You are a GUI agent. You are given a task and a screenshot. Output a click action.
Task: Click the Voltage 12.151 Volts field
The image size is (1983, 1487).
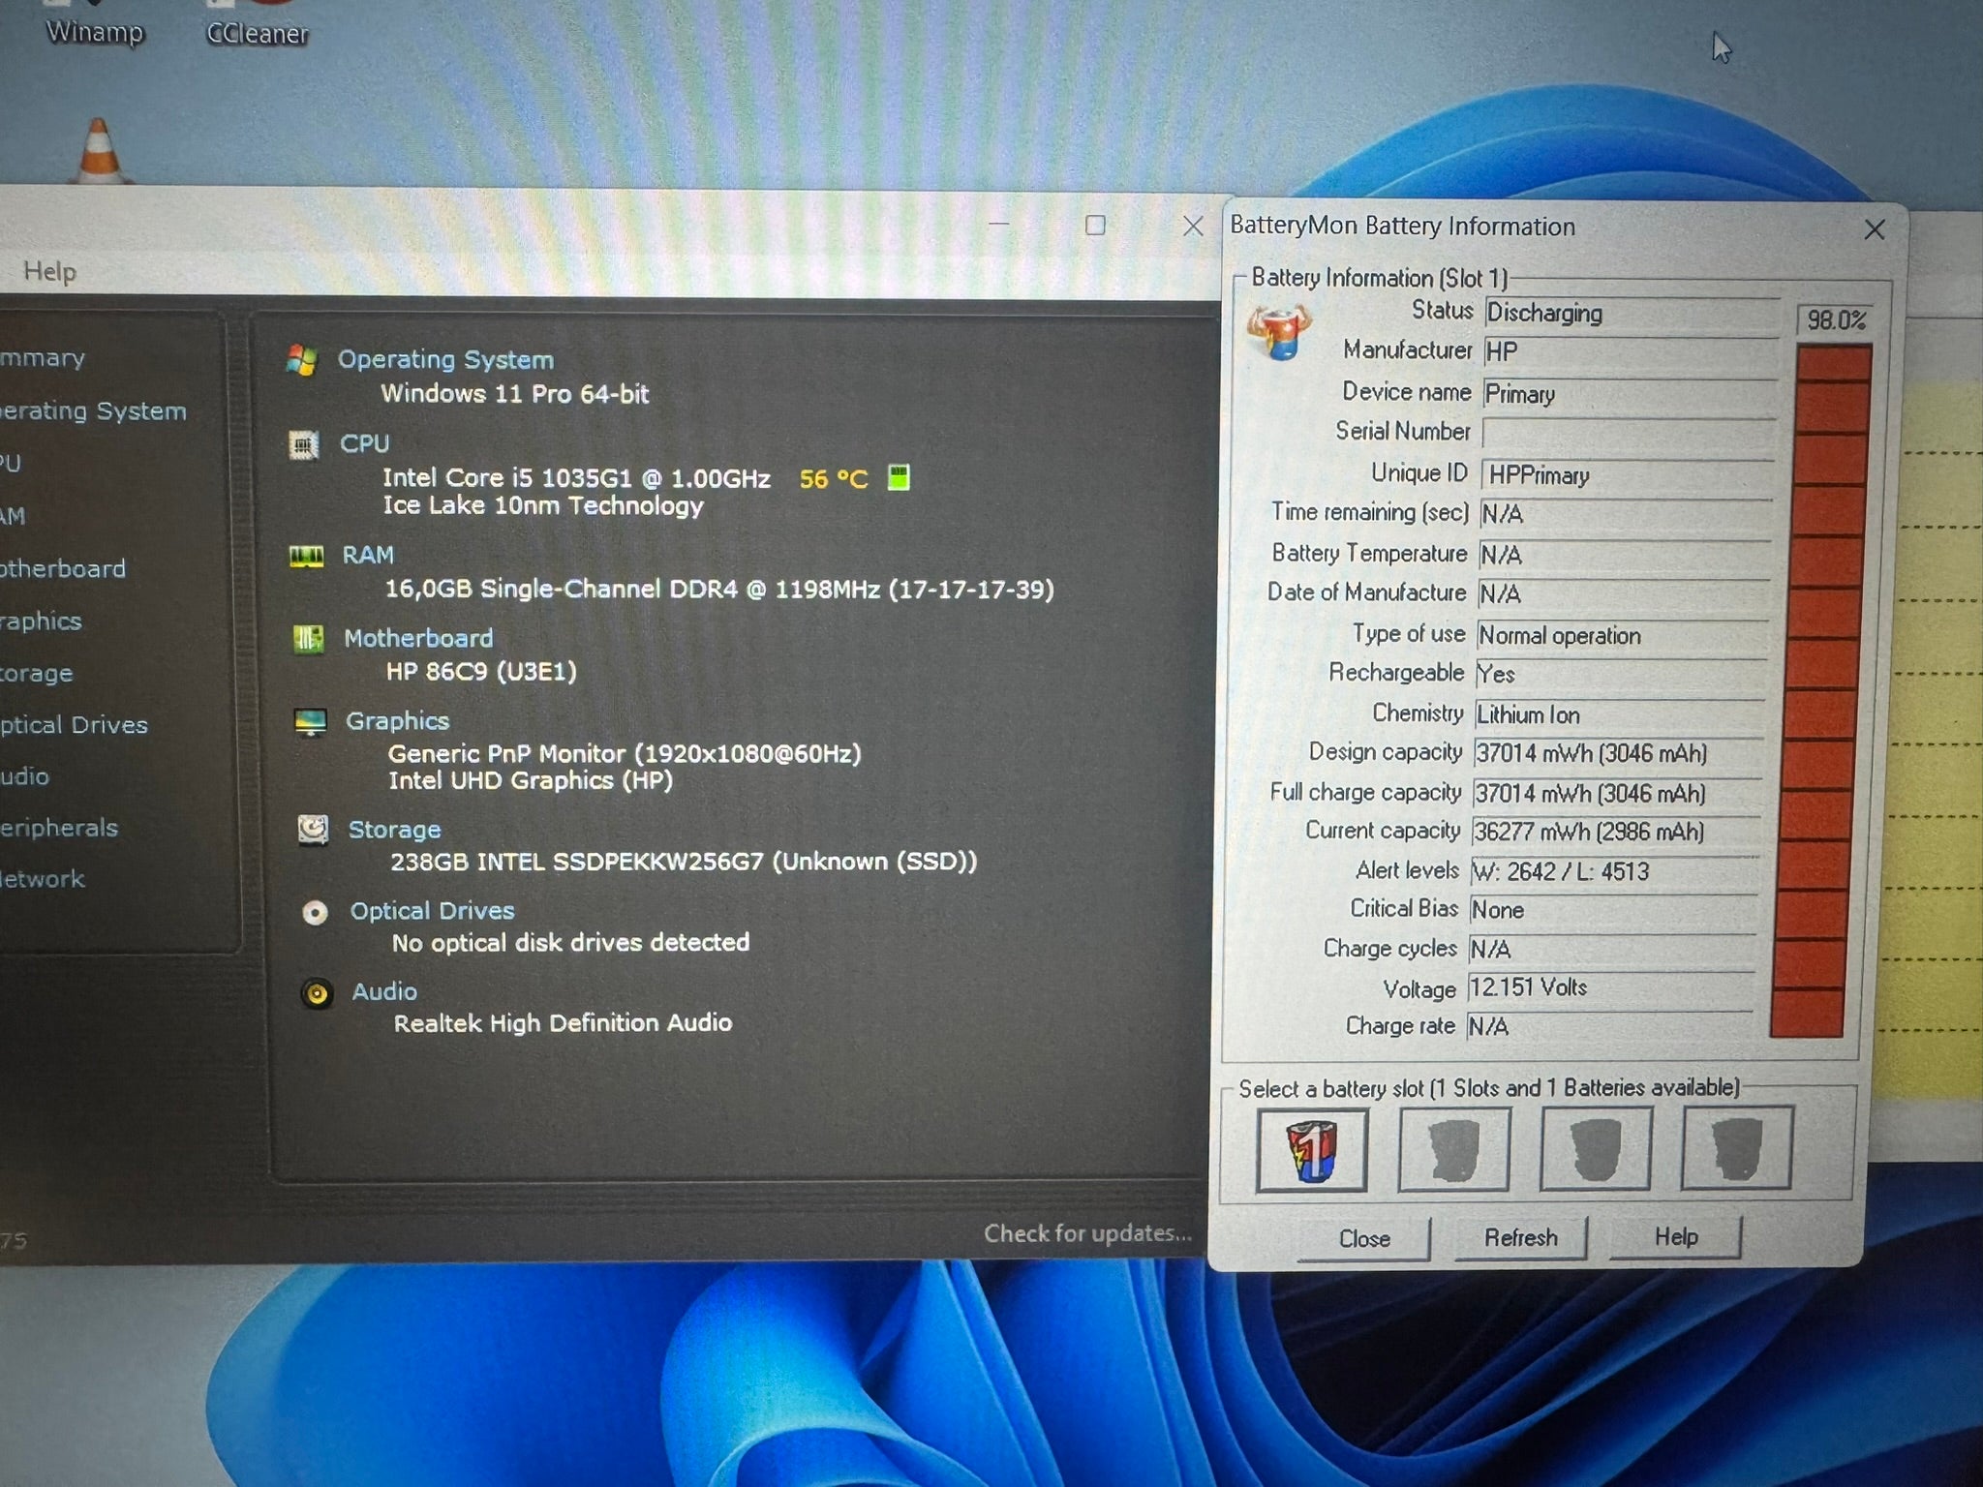point(1612,988)
